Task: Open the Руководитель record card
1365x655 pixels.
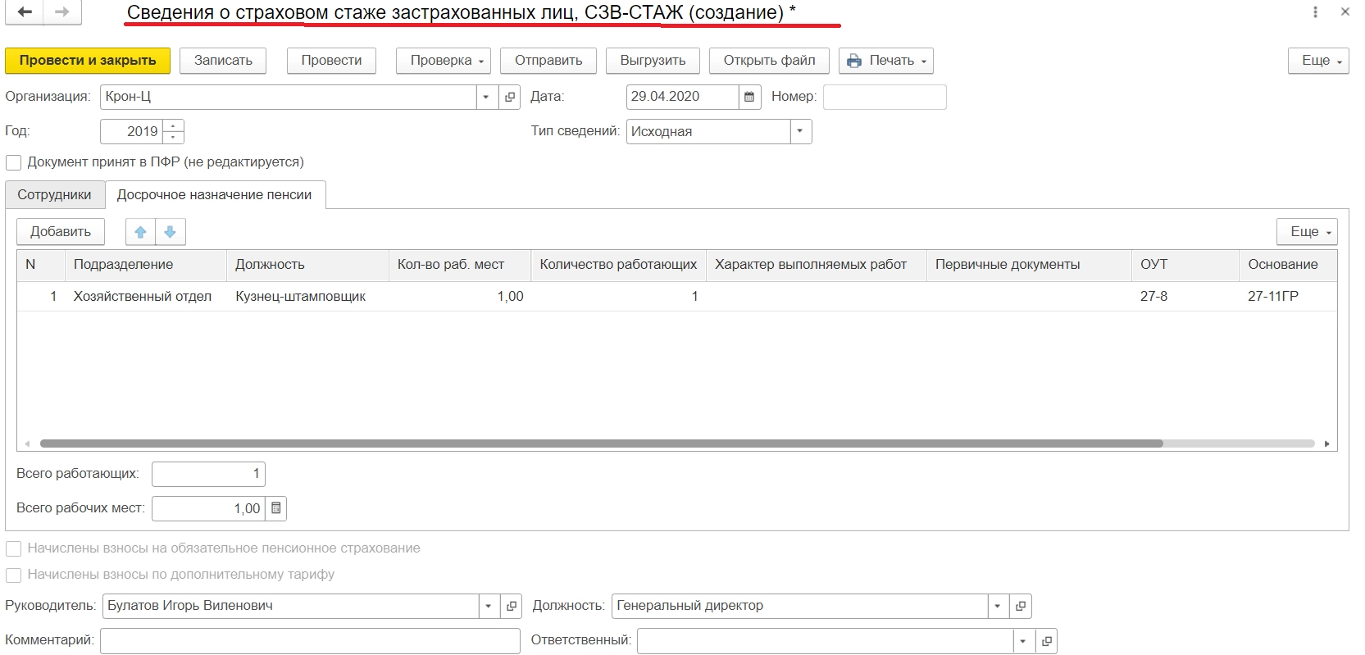Action: point(512,606)
